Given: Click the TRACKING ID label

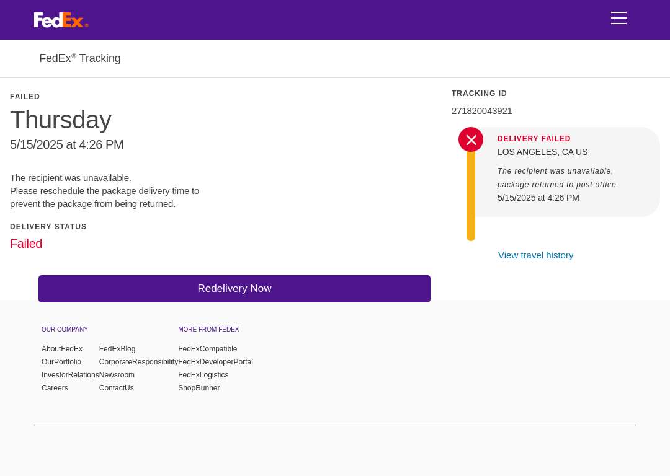Looking at the screenshot, I should coord(479,94).
